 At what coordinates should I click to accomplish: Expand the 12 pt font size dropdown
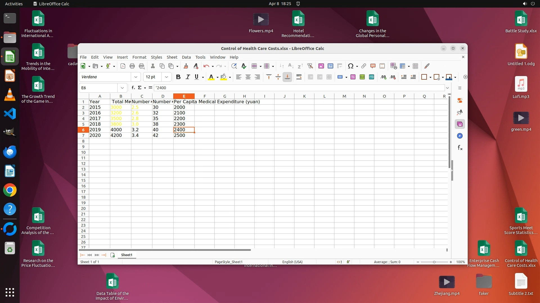pyautogui.click(x=166, y=77)
